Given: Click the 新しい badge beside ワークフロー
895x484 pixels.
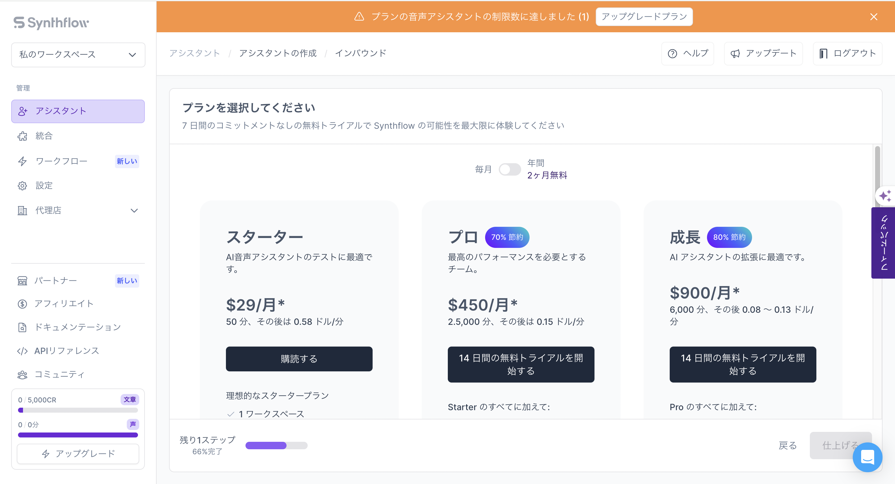Looking at the screenshot, I should click(x=127, y=161).
